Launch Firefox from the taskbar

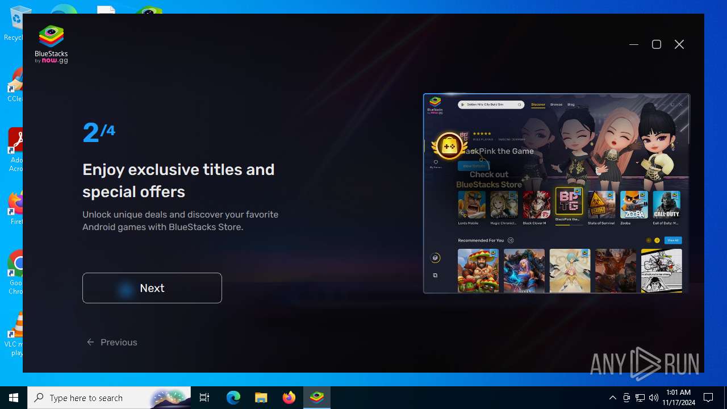click(289, 398)
